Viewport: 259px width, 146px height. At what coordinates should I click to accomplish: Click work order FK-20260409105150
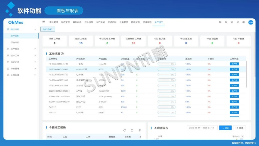click(x=58, y=75)
